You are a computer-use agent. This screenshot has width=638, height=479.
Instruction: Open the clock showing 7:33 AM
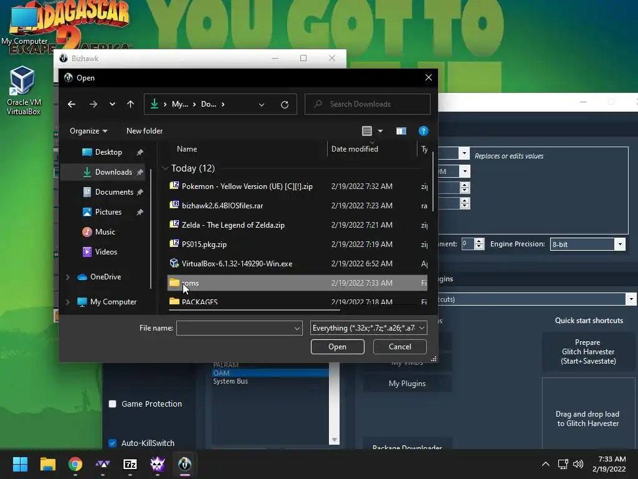pyautogui.click(x=609, y=464)
